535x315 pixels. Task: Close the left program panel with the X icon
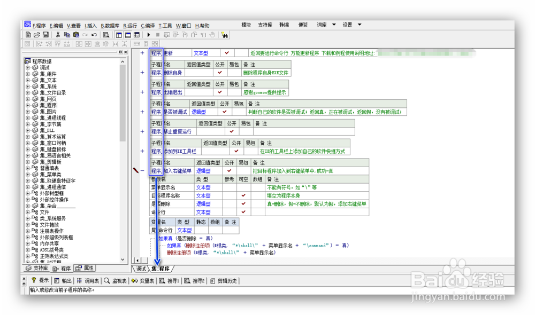[126, 52]
